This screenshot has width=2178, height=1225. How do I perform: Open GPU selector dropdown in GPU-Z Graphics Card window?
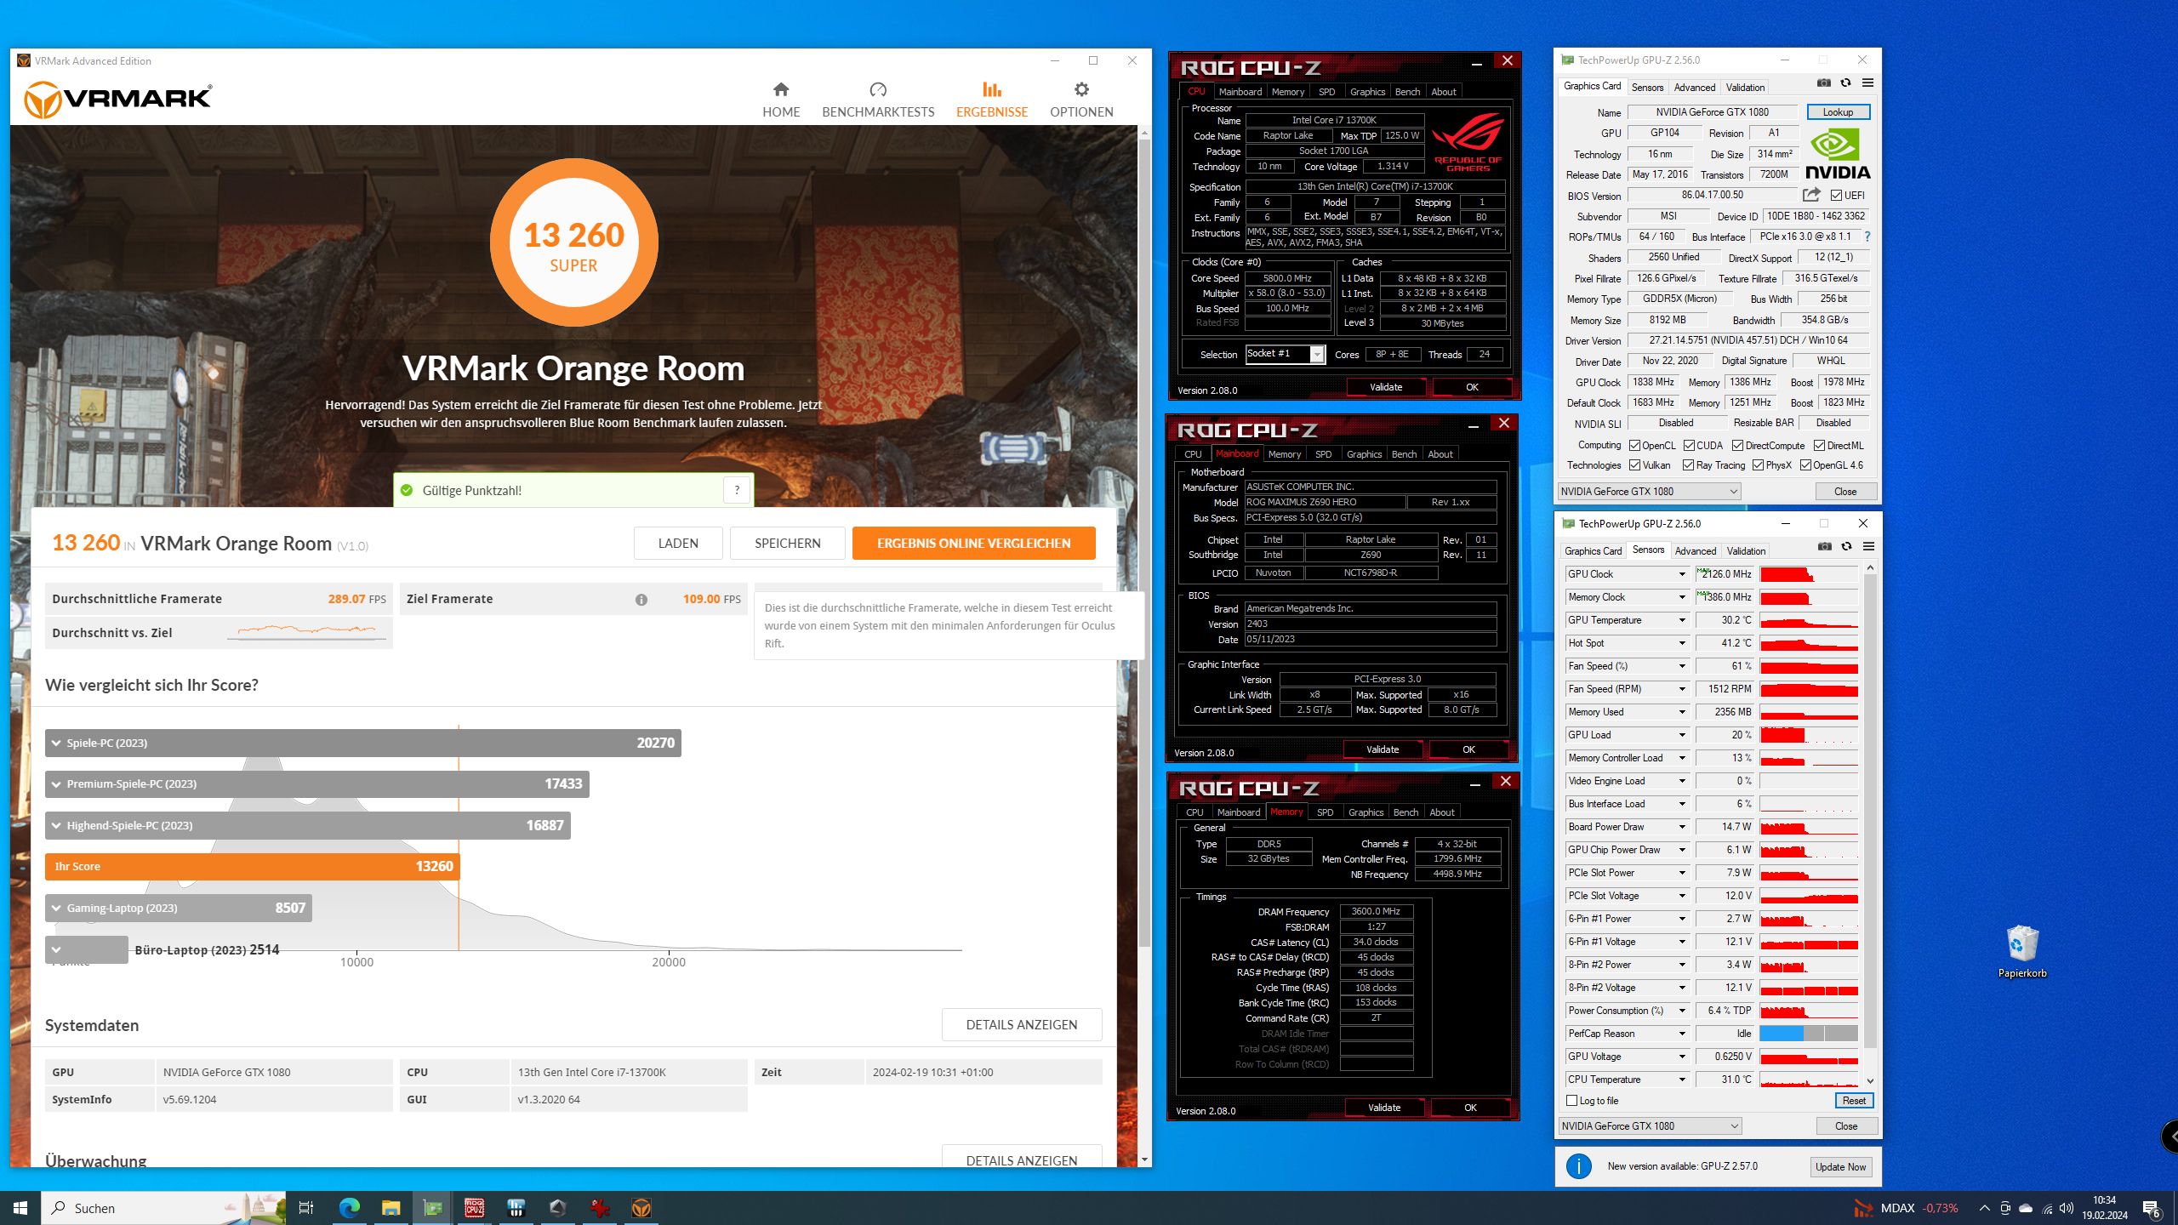(x=1649, y=492)
